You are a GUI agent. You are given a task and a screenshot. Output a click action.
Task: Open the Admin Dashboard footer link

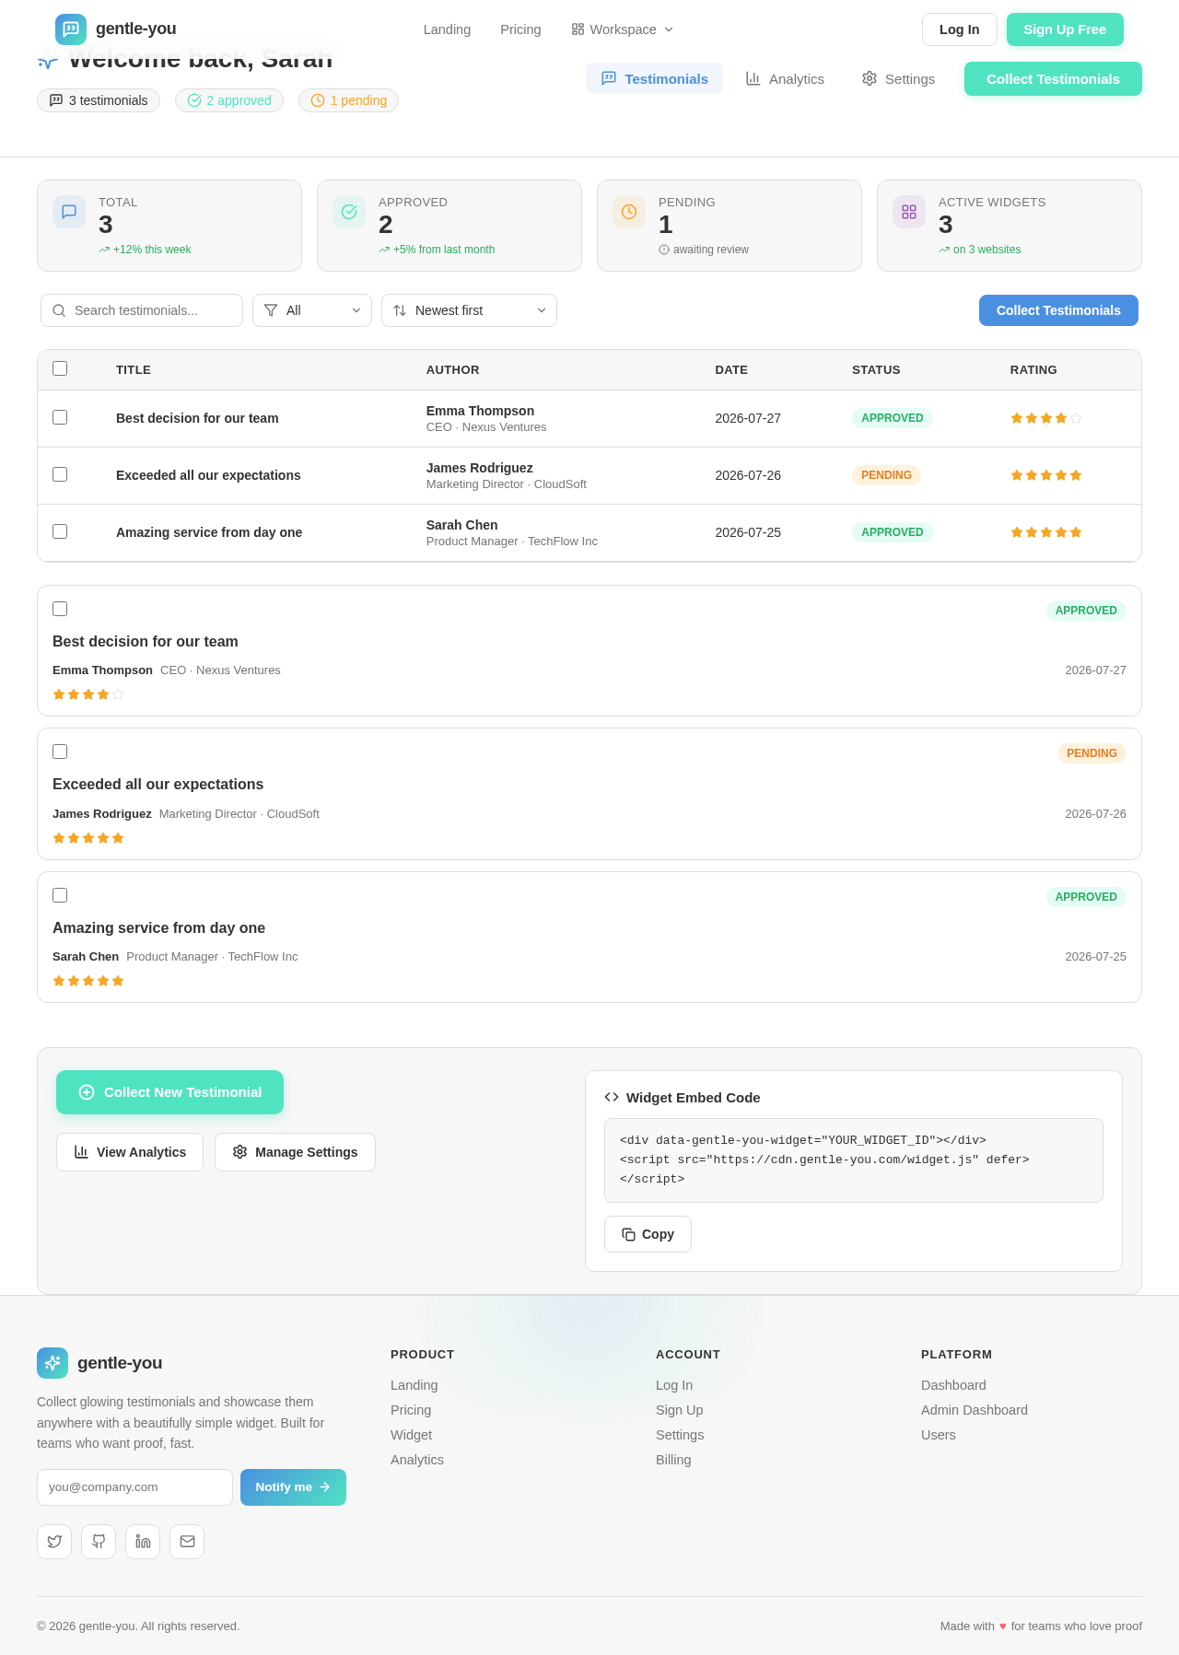click(x=975, y=1410)
